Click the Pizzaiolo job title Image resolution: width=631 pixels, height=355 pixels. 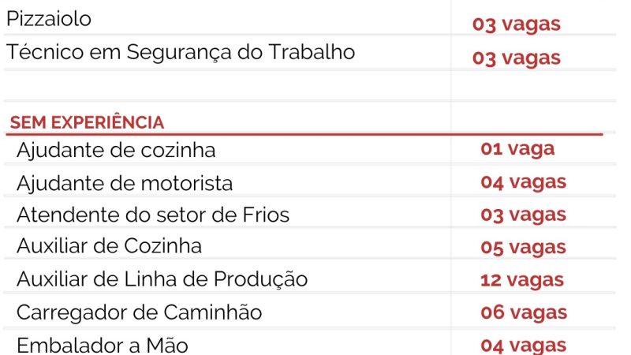pos(49,20)
